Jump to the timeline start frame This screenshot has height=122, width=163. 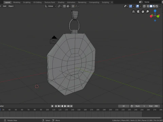[56, 106]
